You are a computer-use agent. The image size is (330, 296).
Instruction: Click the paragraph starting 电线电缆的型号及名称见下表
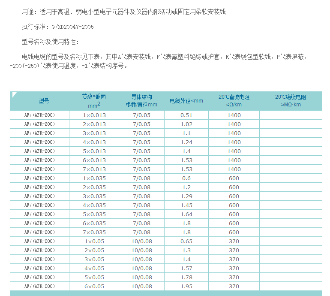[159, 61]
